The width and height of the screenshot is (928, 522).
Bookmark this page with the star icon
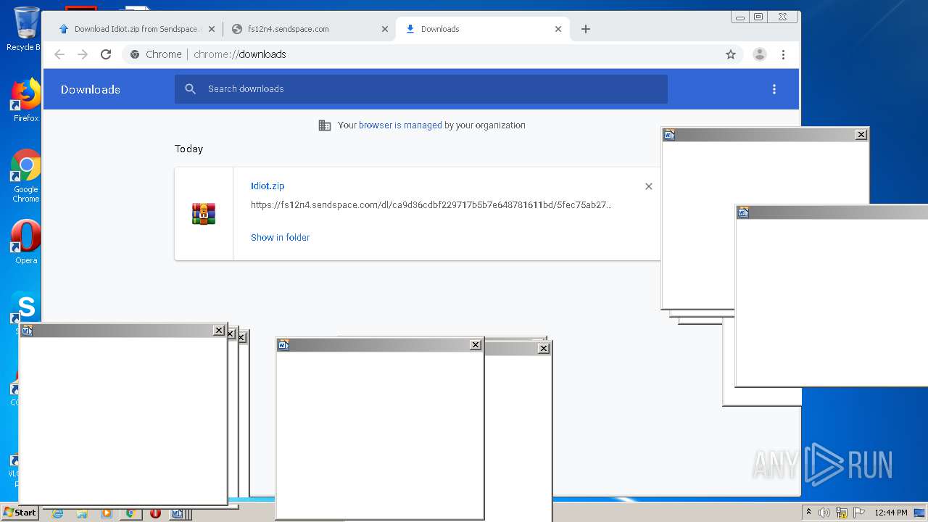click(x=731, y=54)
